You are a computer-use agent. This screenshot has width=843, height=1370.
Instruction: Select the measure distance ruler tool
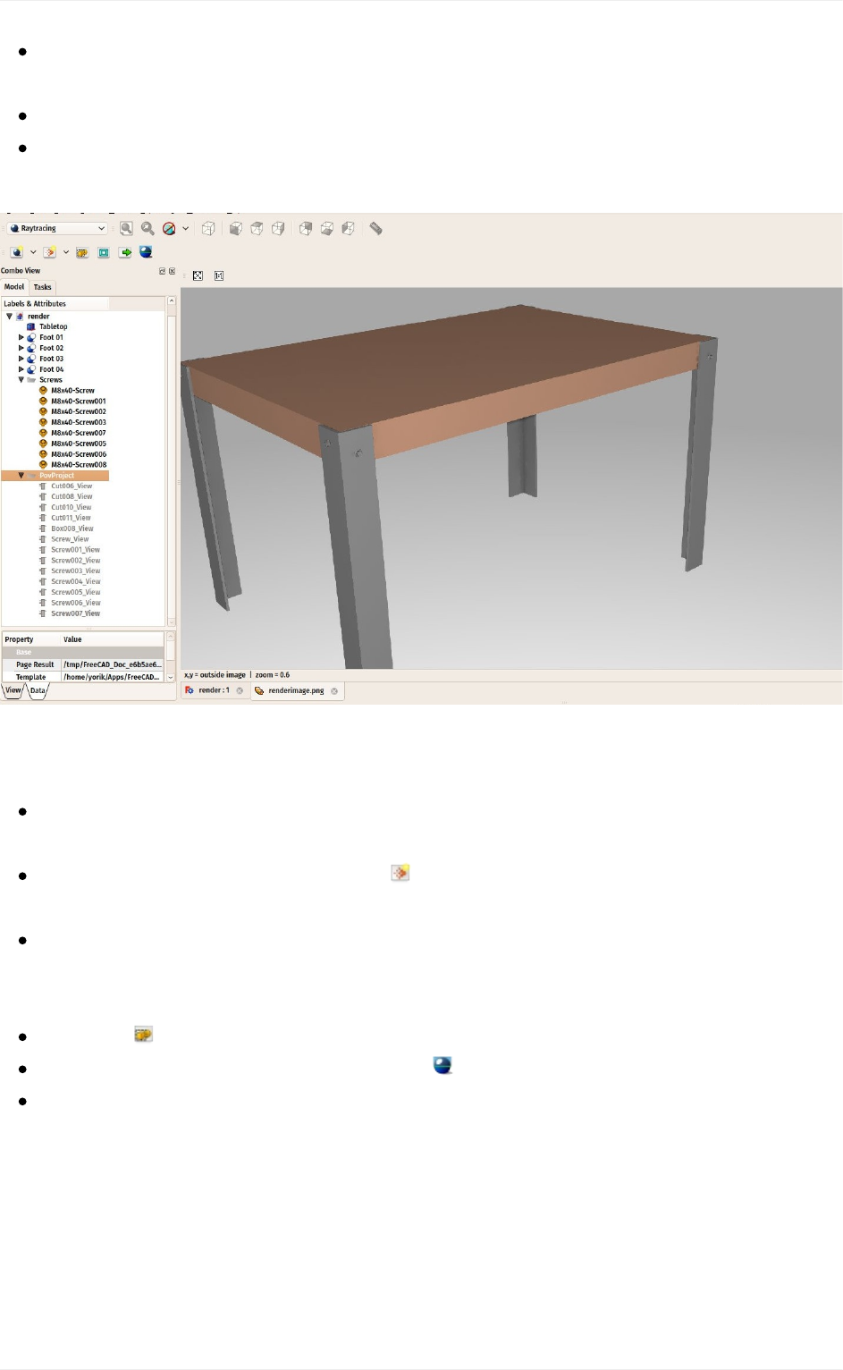click(376, 229)
